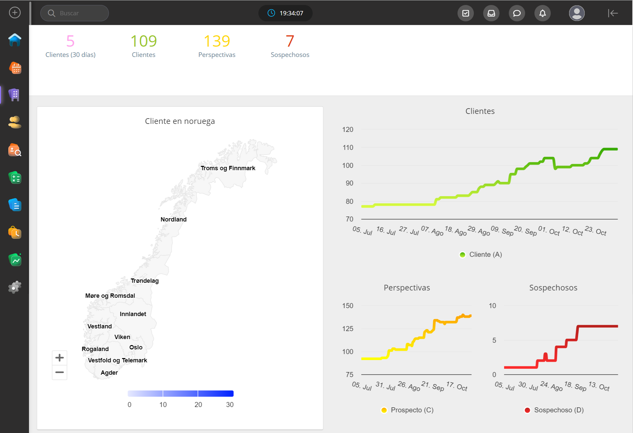This screenshot has height=433, width=633.
Task: Collapse the panel with the arrow-bar icon
Action: 613,13
